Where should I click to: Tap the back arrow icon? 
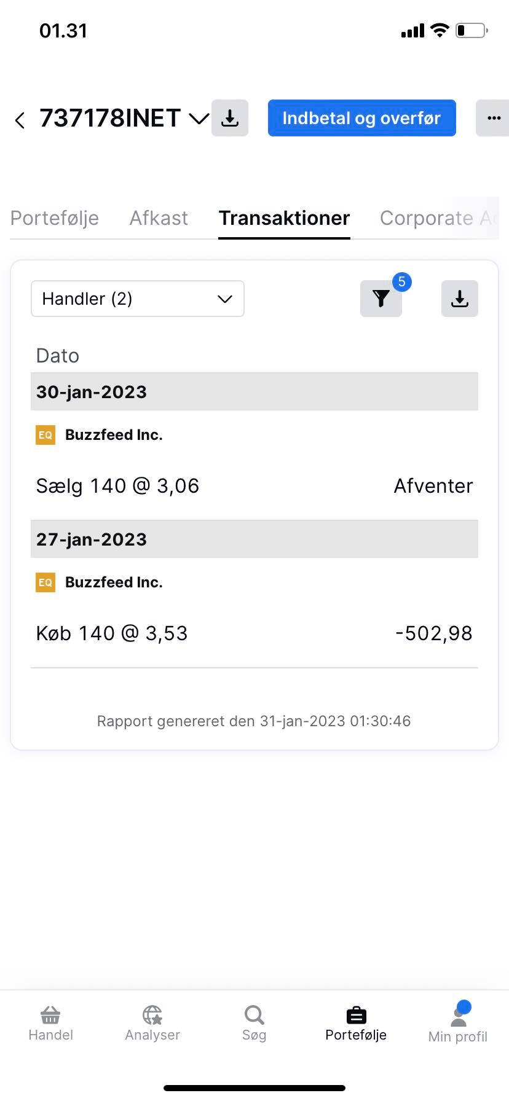click(x=20, y=120)
